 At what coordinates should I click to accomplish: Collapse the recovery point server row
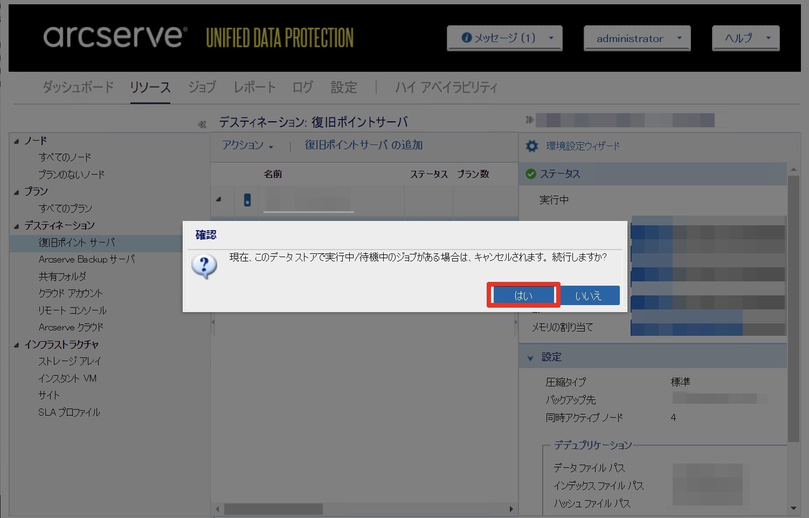tap(219, 199)
